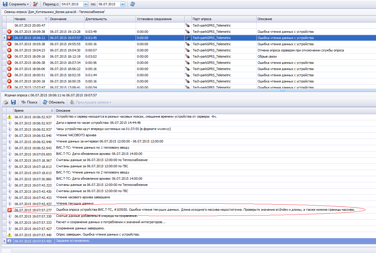Image resolution: width=376 pixels, height=253 pixels.
Task: Click info icon beside 'Чтение ЧАСОВОГО архива'
Action: tap(9, 135)
